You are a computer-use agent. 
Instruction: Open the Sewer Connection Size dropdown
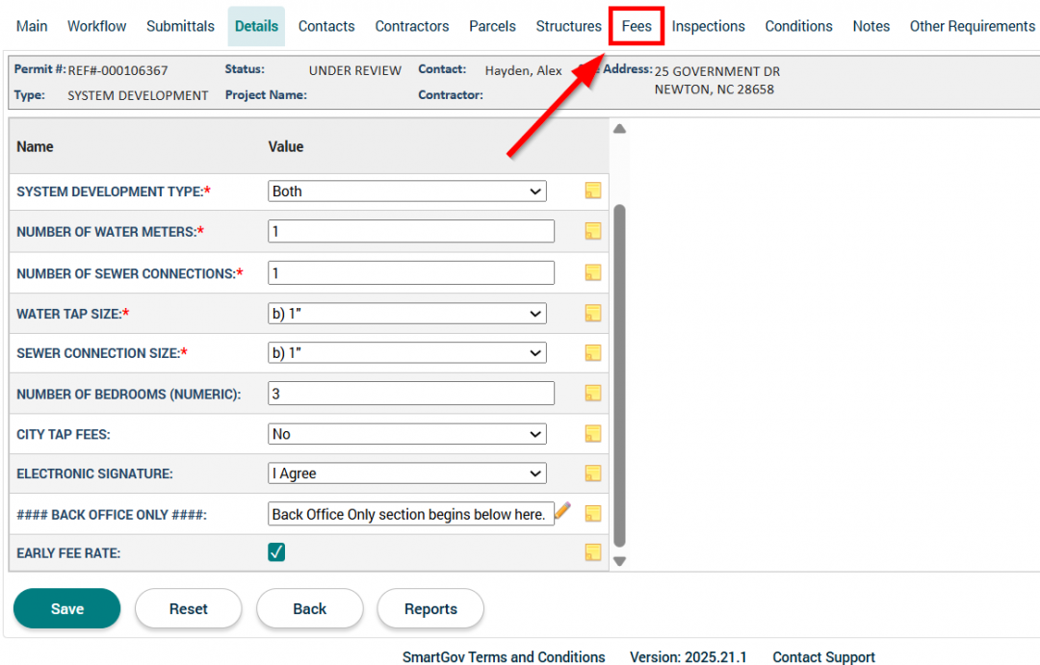coord(406,353)
